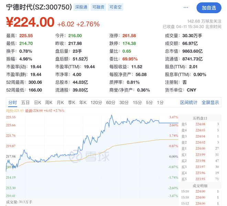Click the 质押率 value 0.81%
Image resolution: width=227 pixels, height=206 pixels.
[x=133, y=82]
